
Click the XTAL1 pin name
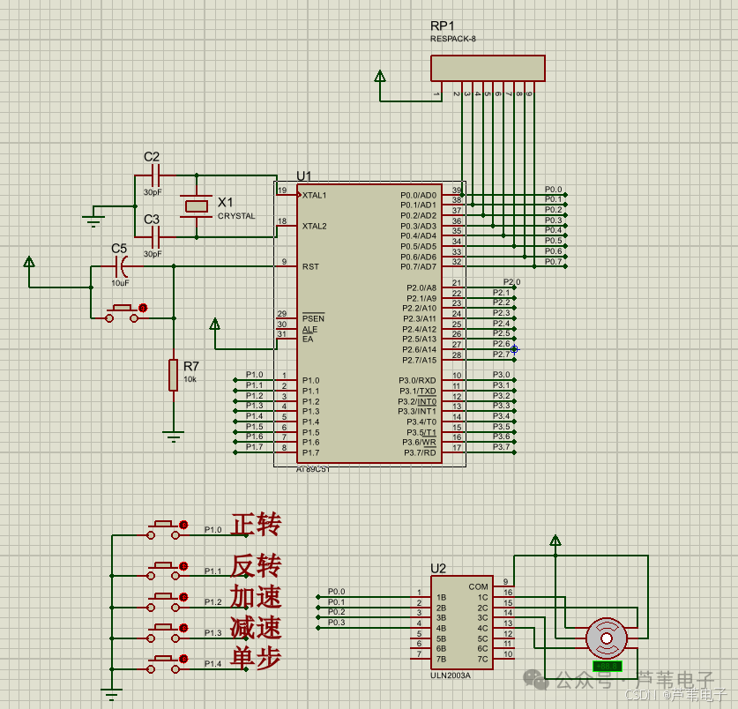click(x=314, y=196)
